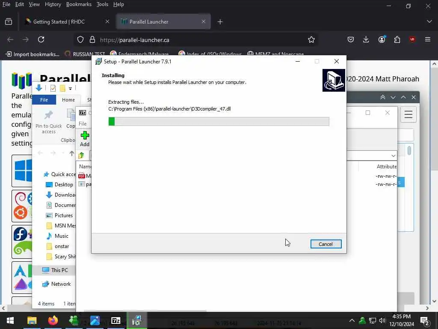438x329 pixels.
Task: Select This PC in Explorer sidebar
Action: (55, 270)
